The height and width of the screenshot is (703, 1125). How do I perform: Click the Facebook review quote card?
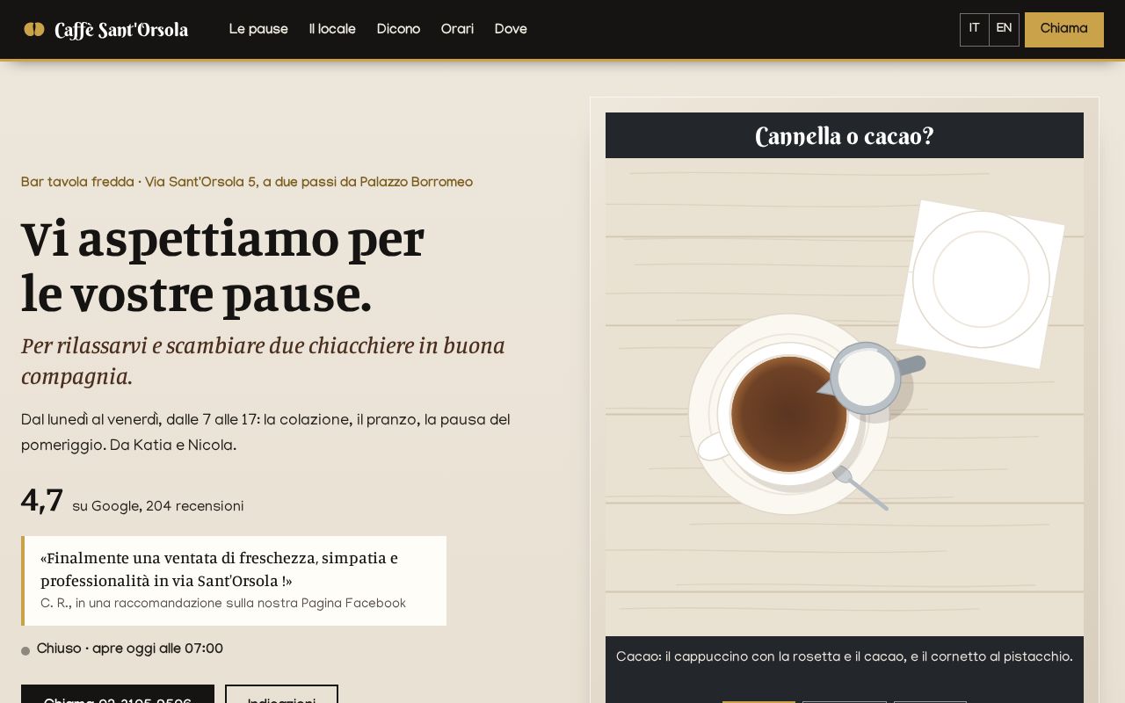pos(234,581)
